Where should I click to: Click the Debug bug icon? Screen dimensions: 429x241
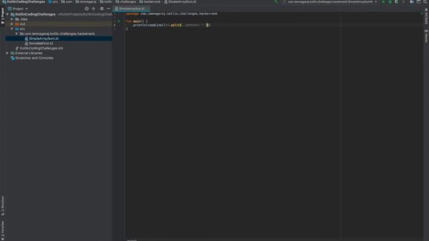tap(390, 1)
